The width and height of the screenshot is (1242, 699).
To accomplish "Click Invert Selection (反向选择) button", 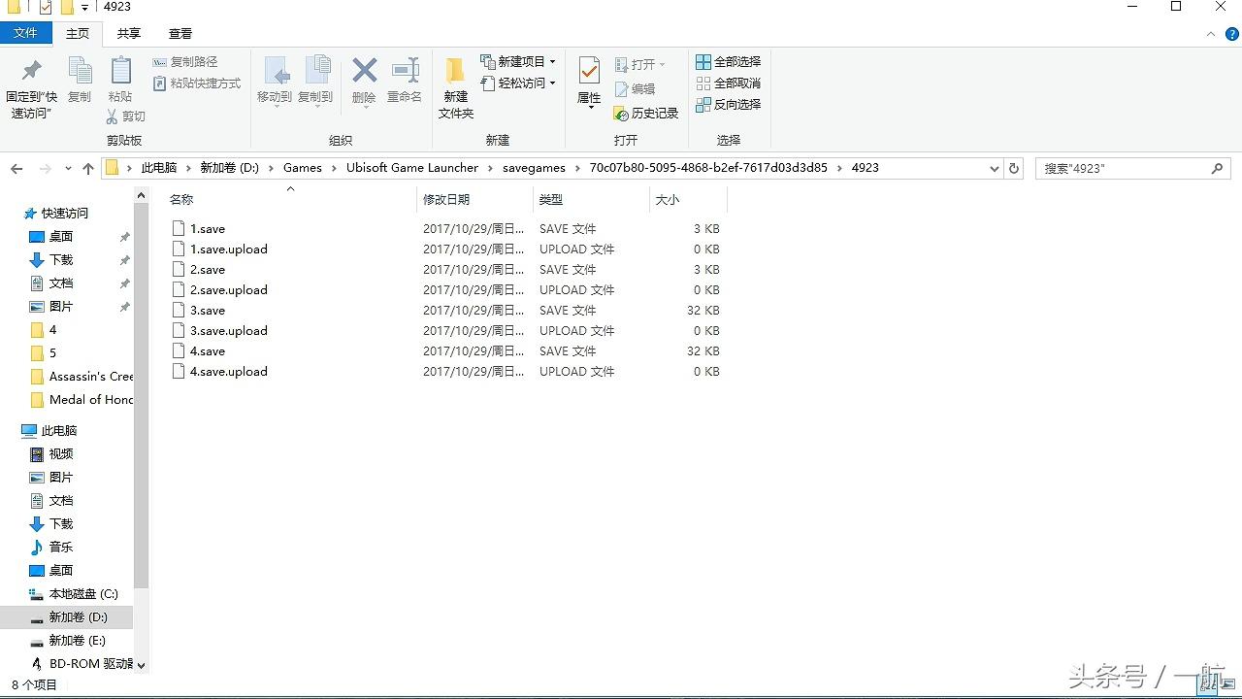I will point(729,105).
